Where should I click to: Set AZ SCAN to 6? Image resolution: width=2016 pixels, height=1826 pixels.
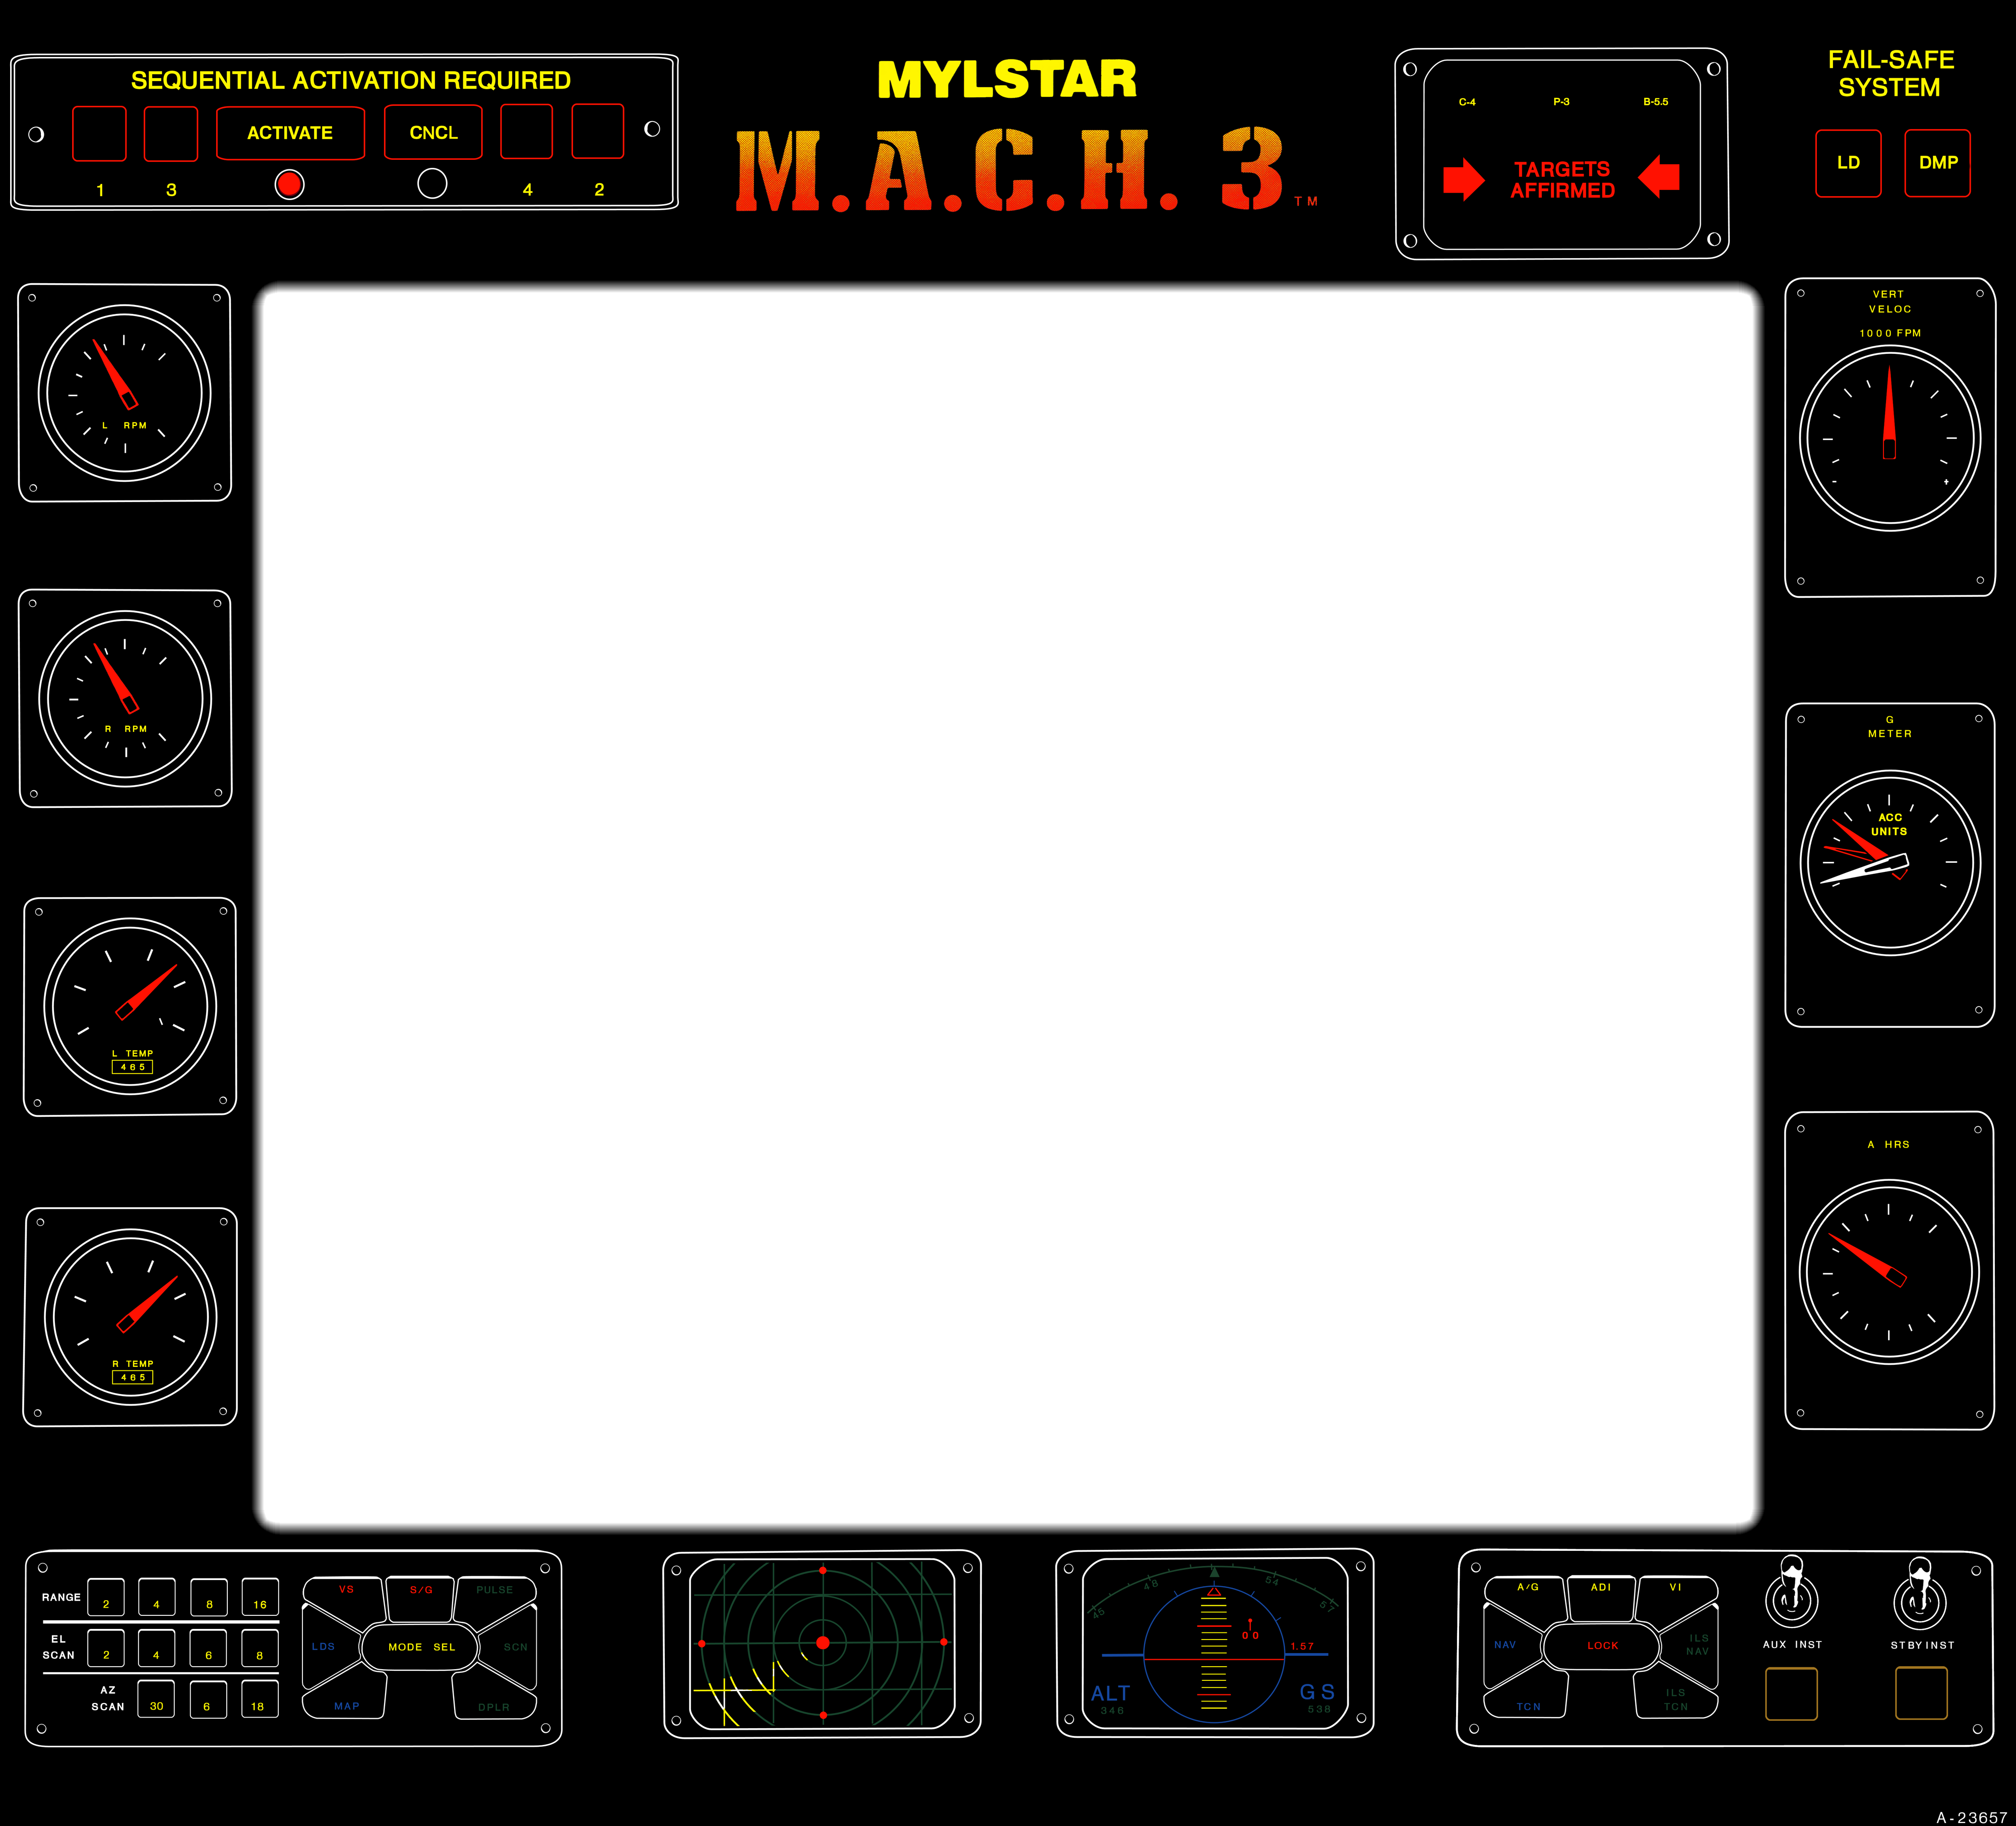pyautogui.click(x=208, y=1699)
